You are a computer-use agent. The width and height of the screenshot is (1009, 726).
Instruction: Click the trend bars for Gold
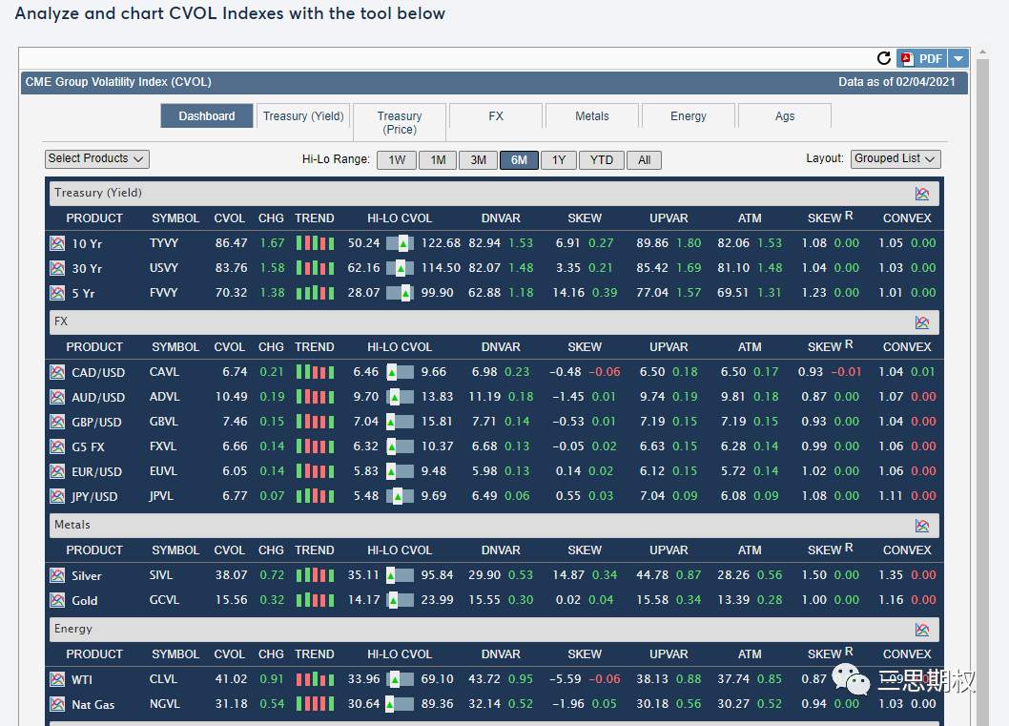click(x=316, y=600)
